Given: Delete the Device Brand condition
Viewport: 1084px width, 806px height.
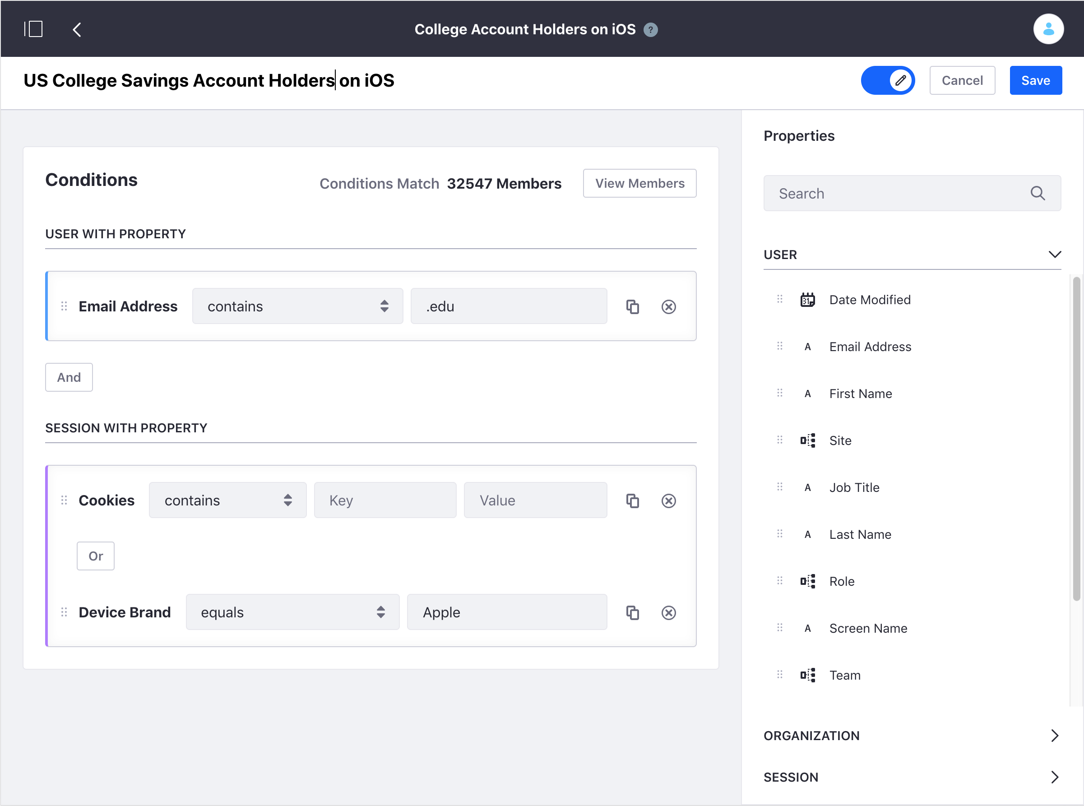Looking at the screenshot, I should click(668, 612).
